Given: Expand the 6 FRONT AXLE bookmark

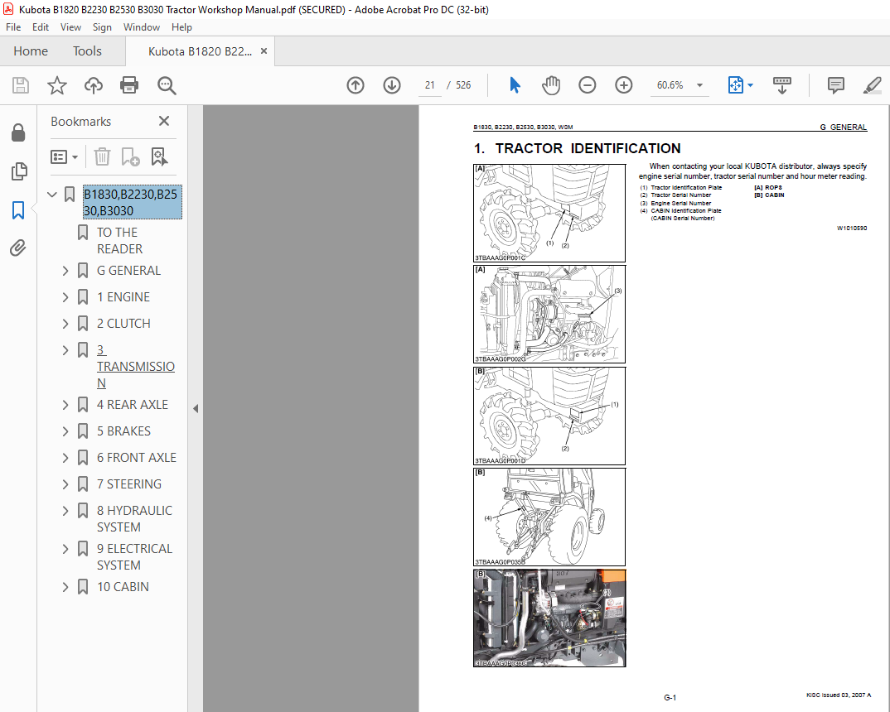Looking at the screenshot, I should tap(65, 458).
